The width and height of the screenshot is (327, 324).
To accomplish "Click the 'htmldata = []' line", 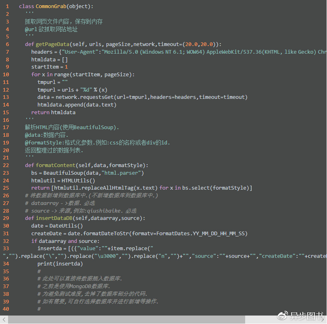I will pyautogui.click(x=50, y=60).
